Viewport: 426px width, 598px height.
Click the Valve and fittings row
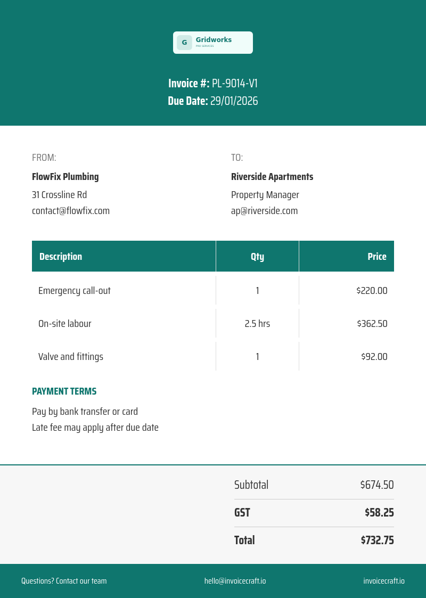(x=213, y=356)
